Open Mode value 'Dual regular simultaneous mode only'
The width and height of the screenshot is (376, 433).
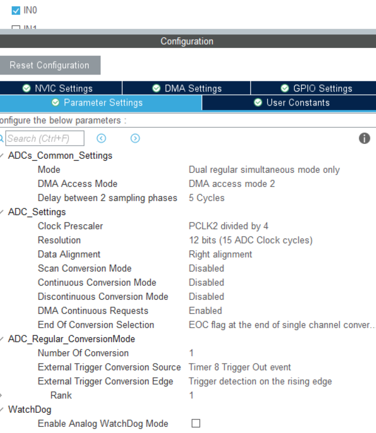coord(264,170)
